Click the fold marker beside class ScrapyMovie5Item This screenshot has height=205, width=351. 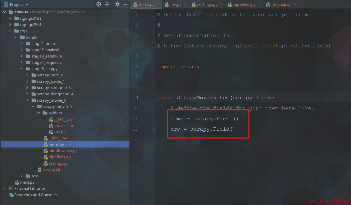tap(154, 98)
